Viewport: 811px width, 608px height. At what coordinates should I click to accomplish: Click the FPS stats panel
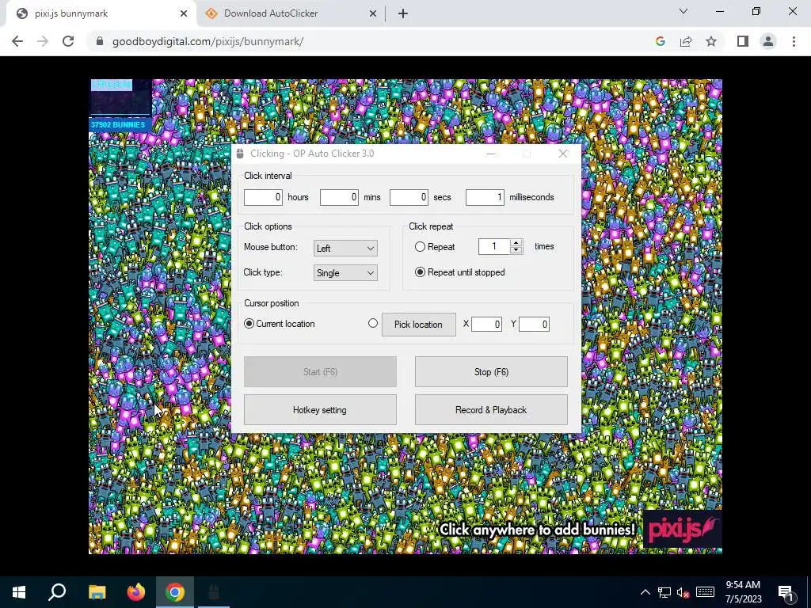point(120,98)
